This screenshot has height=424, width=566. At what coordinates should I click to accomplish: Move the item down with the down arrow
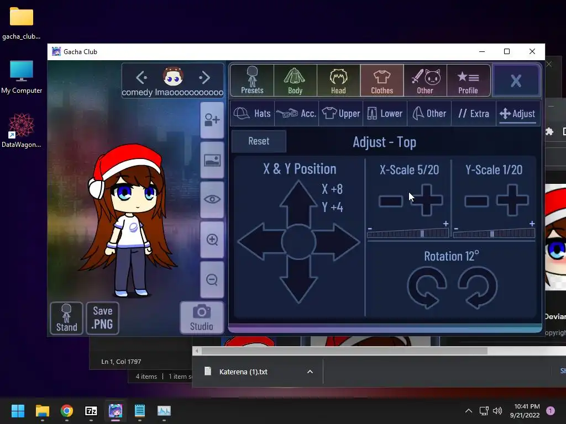pos(298,281)
